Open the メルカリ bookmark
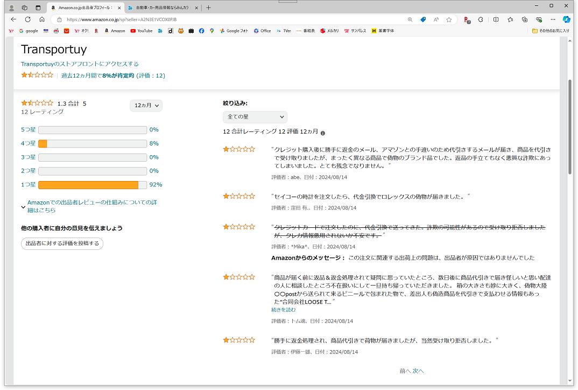 [x=329, y=31]
